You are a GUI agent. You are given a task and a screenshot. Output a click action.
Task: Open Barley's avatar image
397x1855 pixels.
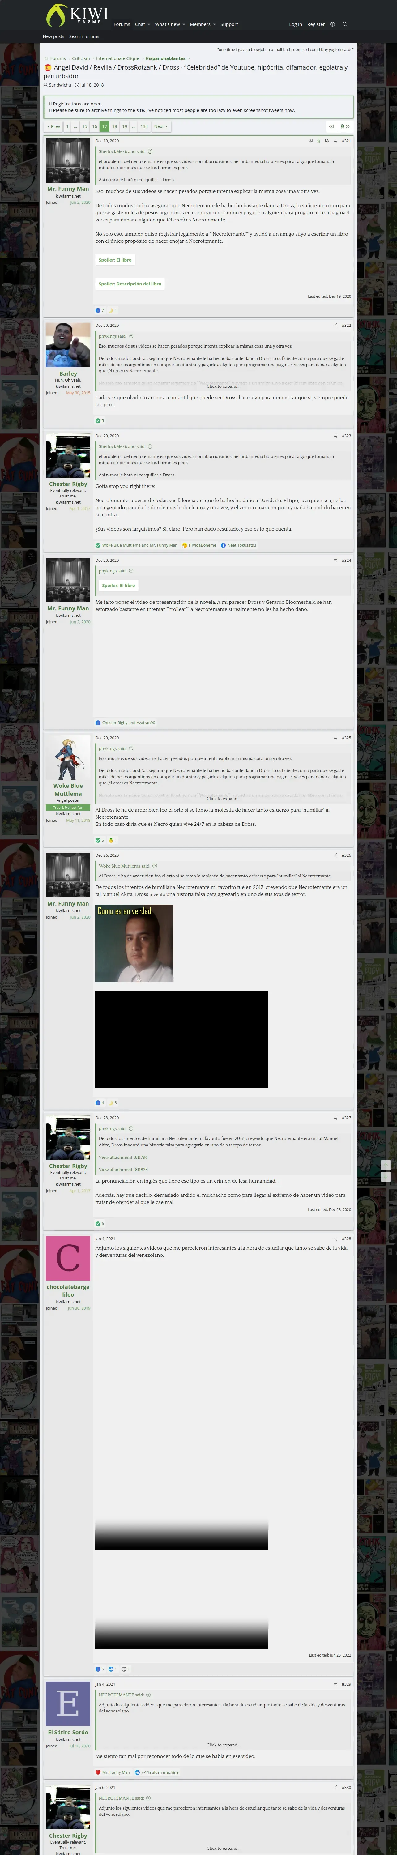point(68,345)
